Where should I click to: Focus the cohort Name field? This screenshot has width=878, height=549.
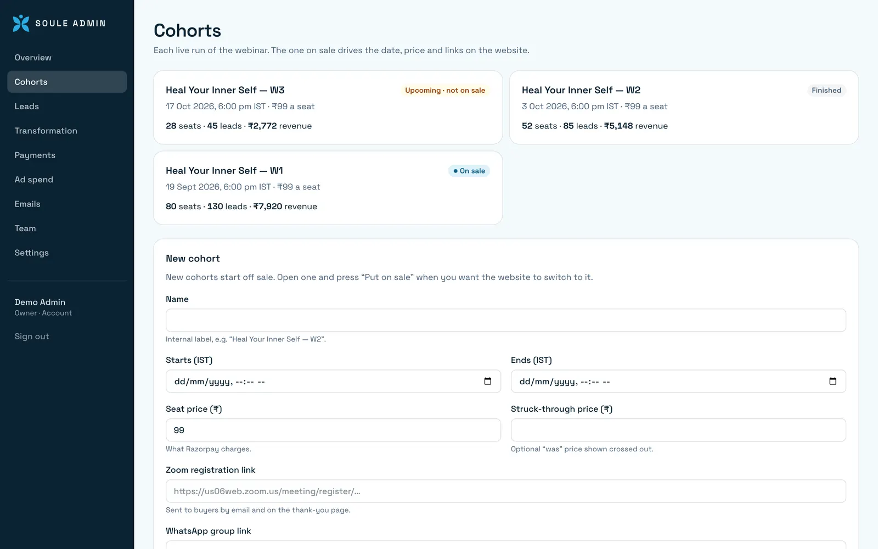tap(505, 320)
